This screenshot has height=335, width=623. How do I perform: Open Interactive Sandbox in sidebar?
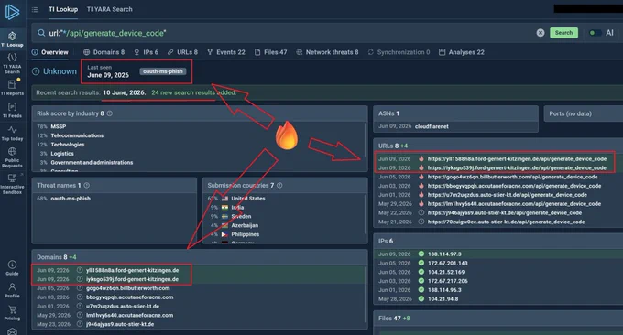pyautogui.click(x=12, y=183)
